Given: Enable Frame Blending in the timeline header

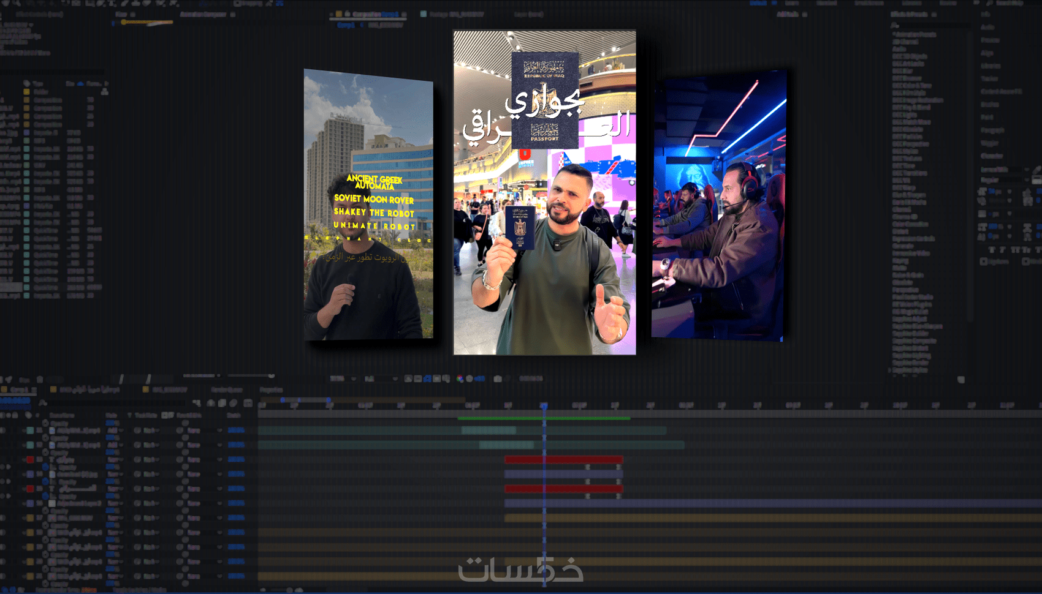Looking at the screenshot, I should 222,403.
